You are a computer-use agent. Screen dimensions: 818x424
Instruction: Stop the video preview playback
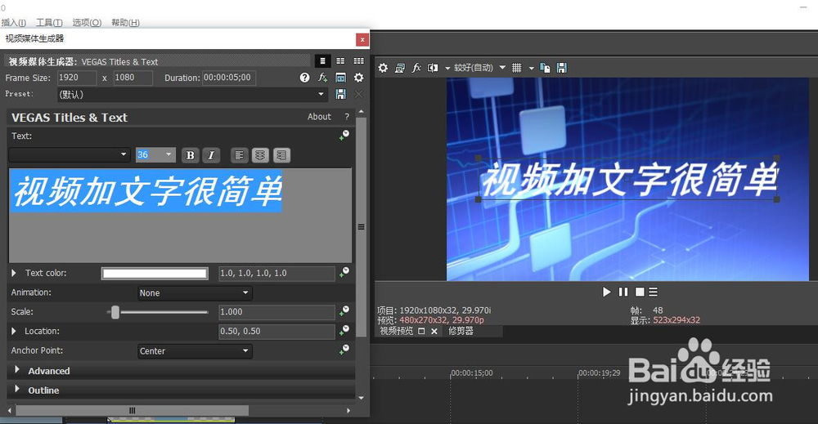click(x=640, y=292)
